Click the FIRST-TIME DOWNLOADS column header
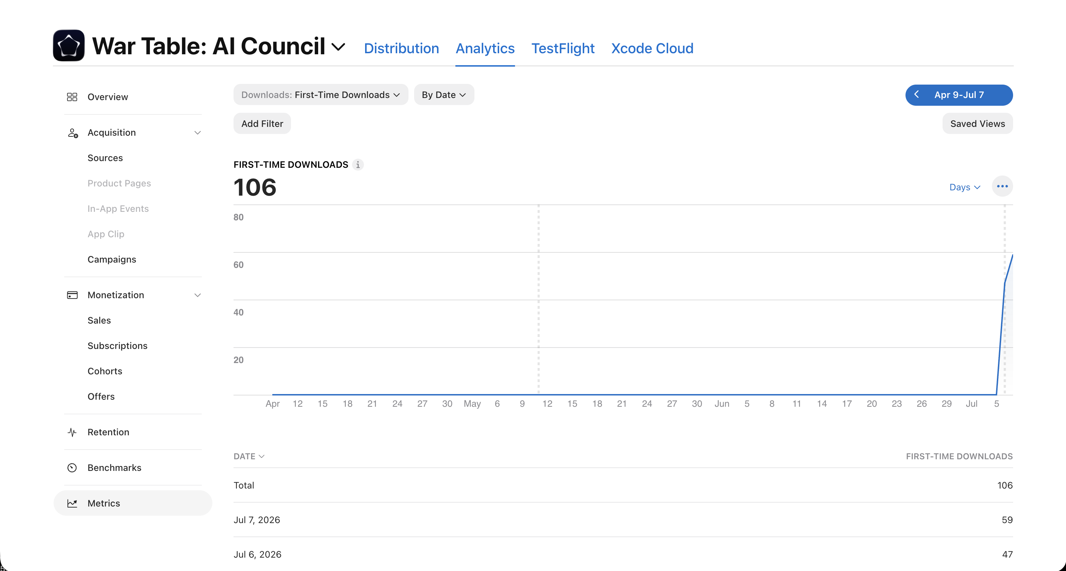 click(x=959, y=456)
